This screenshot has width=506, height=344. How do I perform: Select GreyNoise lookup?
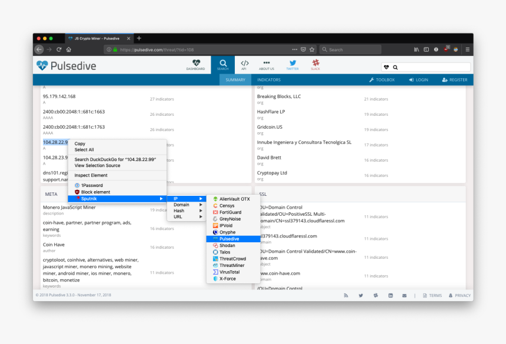234,219
